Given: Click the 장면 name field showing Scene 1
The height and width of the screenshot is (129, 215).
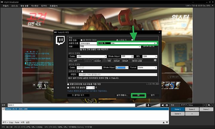Looking at the screenshot, I should [71, 105].
